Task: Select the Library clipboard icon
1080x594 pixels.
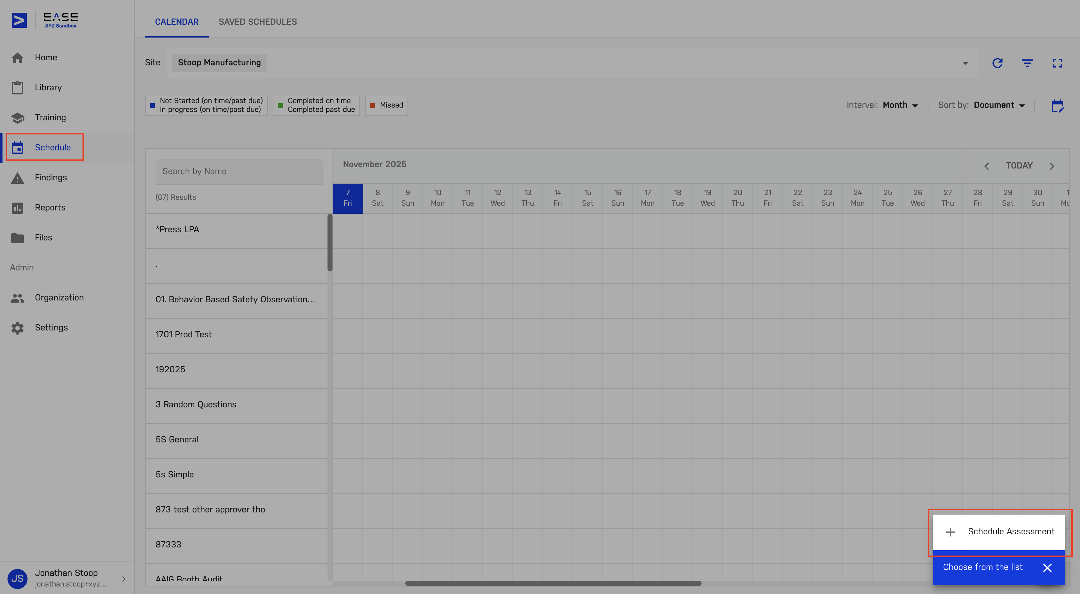Action: (17, 87)
